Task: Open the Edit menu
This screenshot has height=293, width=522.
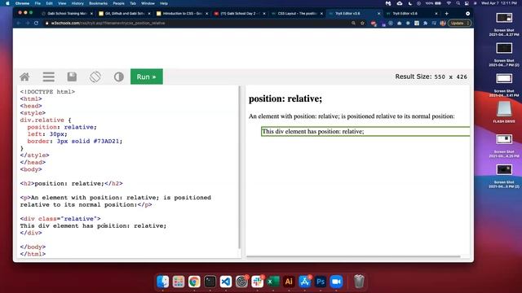Action: tap(49, 3)
